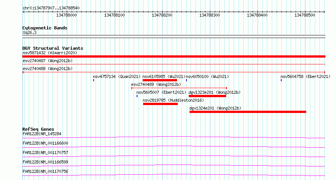Image resolution: width=336 pixels, height=180 pixels.
Task: Open FAM122B|NM_145284 transcript label
Action: pos(42,134)
